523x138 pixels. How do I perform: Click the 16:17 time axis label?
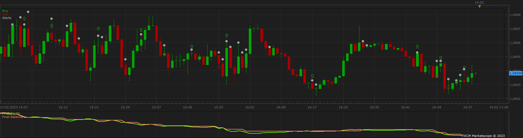[312, 107]
